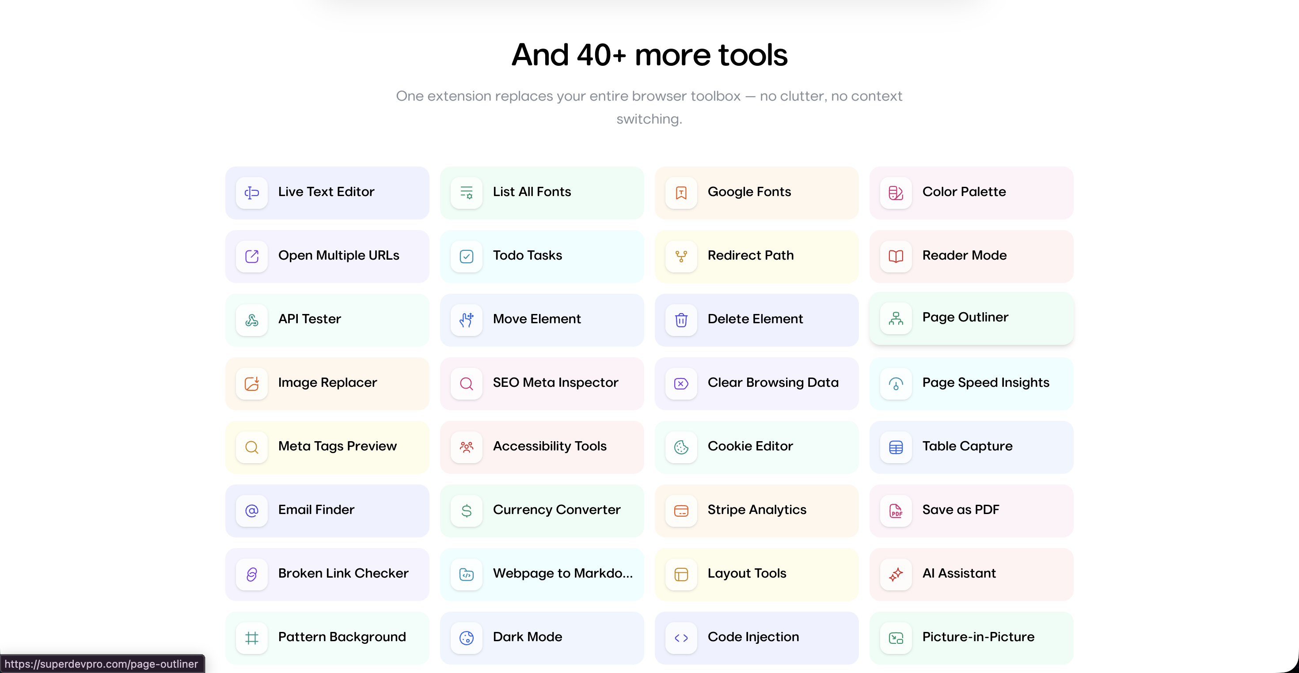Click the Layout Tools panel icon
Image resolution: width=1299 pixels, height=673 pixels.
[681, 574]
